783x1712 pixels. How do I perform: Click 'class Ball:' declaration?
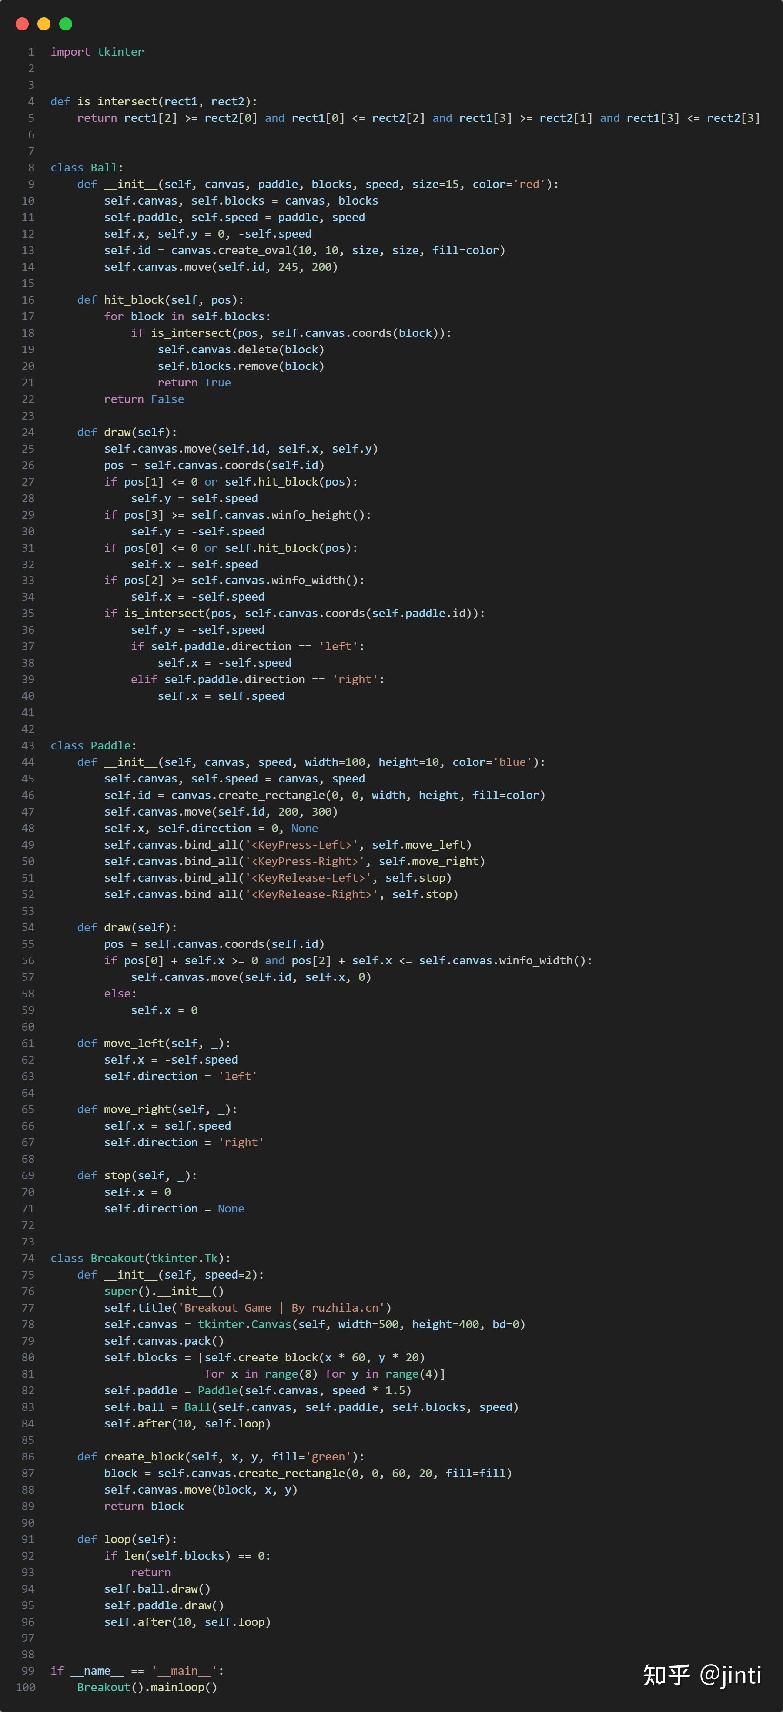87,168
